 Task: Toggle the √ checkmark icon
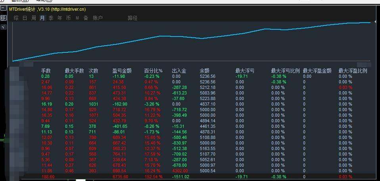point(3,27)
